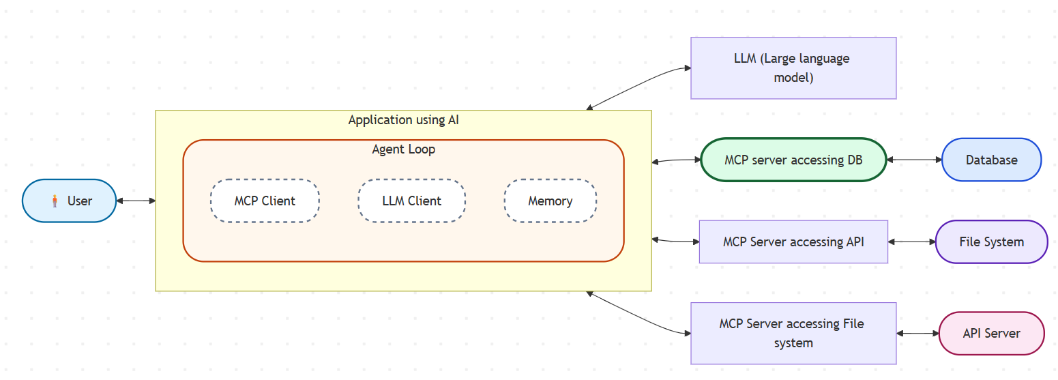Image resolution: width=1058 pixels, height=380 pixels.
Task: Click the arrow between User and Application
Action: point(136,201)
